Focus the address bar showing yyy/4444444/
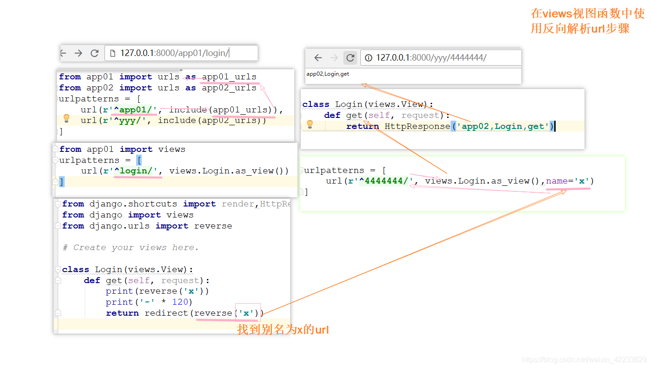The image size is (651, 368). pos(441,58)
